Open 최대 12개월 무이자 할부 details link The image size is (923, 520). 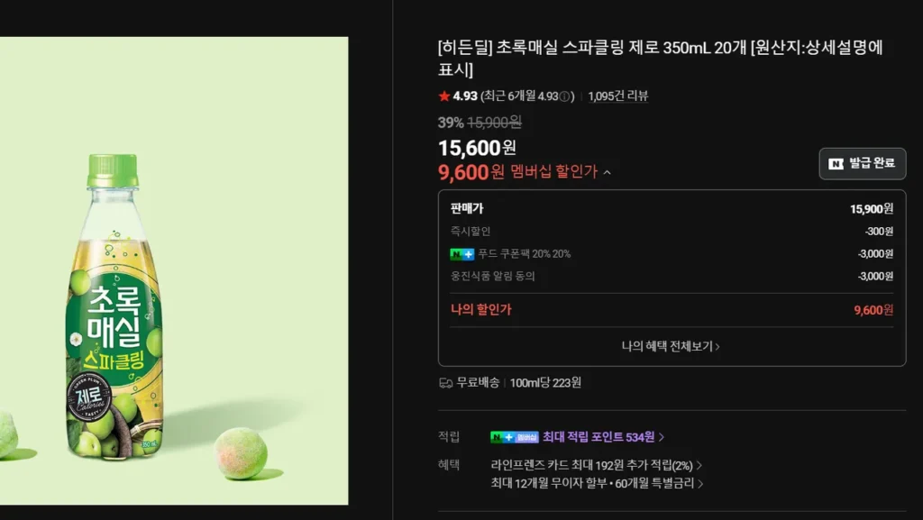click(x=597, y=484)
